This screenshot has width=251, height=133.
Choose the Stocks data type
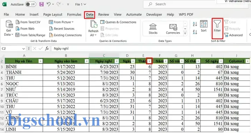click(x=153, y=29)
